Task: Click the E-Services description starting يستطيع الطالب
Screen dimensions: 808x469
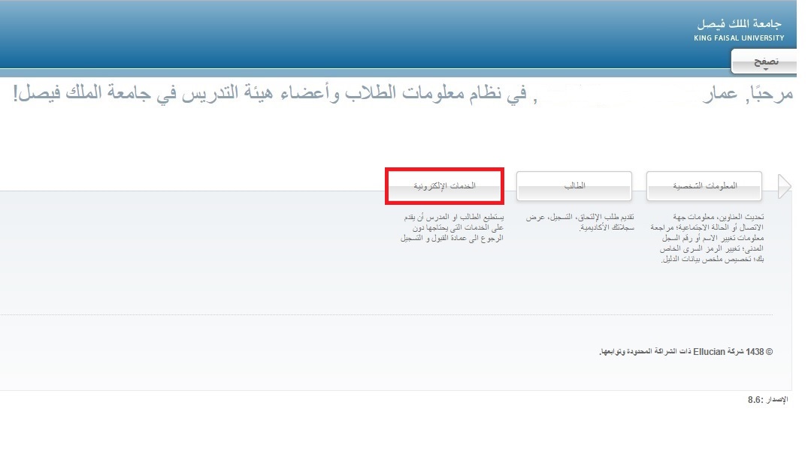Action: (452, 227)
